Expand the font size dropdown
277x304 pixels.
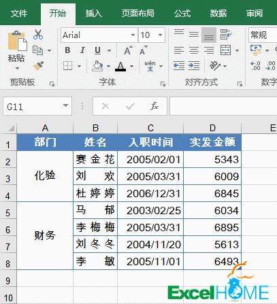click(160, 35)
